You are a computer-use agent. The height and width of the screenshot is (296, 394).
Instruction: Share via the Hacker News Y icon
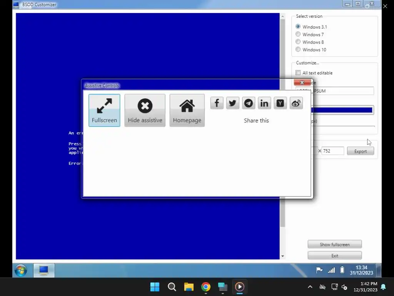[x=280, y=103]
